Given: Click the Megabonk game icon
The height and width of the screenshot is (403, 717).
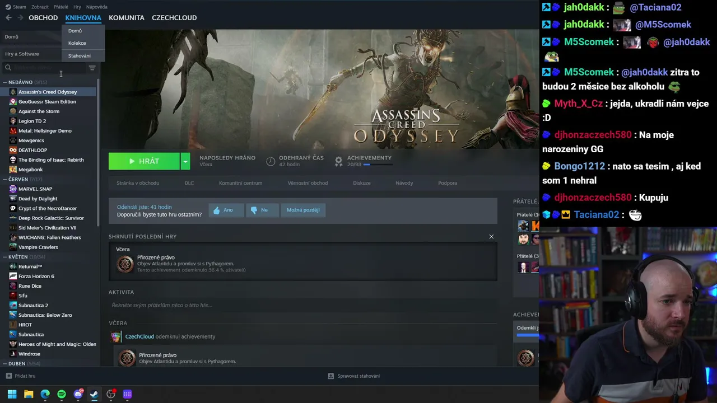Looking at the screenshot, I should pyautogui.click(x=13, y=170).
